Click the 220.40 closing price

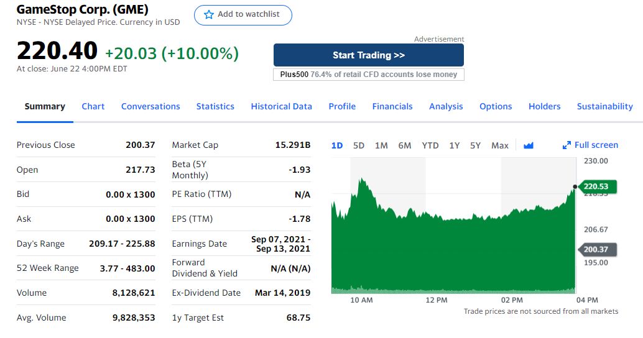pyautogui.click(x=57, y=50)
